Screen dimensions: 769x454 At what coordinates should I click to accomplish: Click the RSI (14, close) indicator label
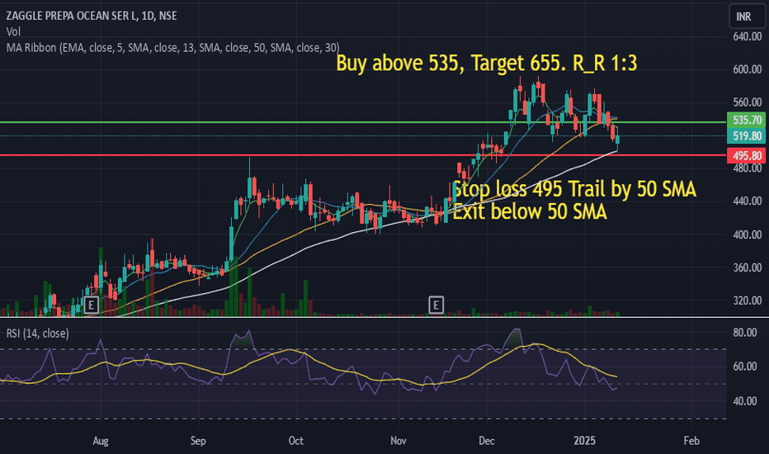[x=37, y=333]
